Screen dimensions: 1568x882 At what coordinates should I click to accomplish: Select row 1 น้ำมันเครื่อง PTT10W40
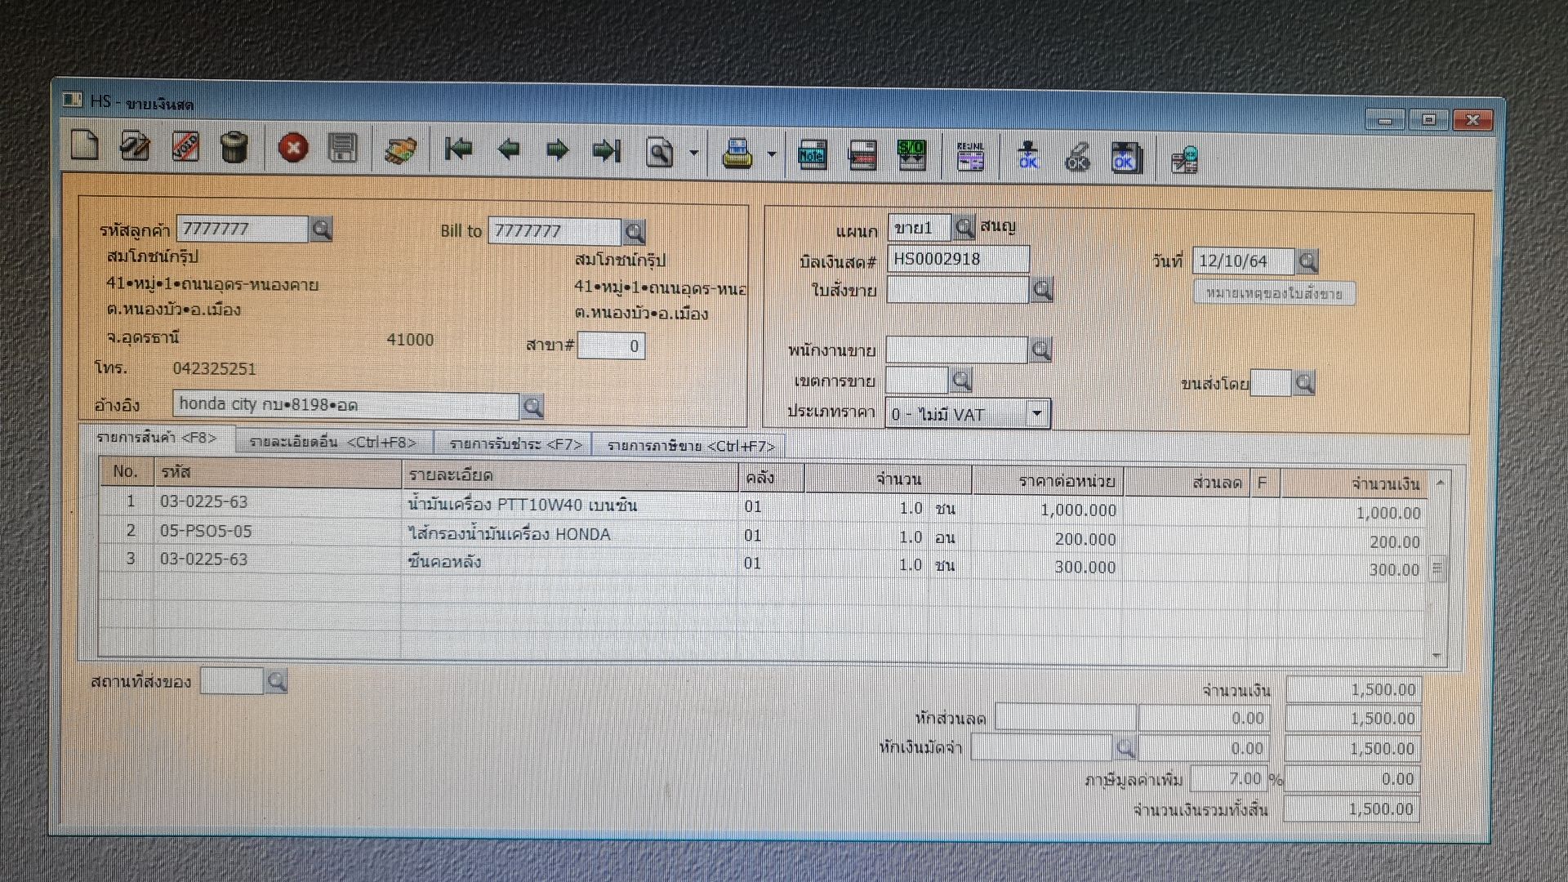[764, 507]
